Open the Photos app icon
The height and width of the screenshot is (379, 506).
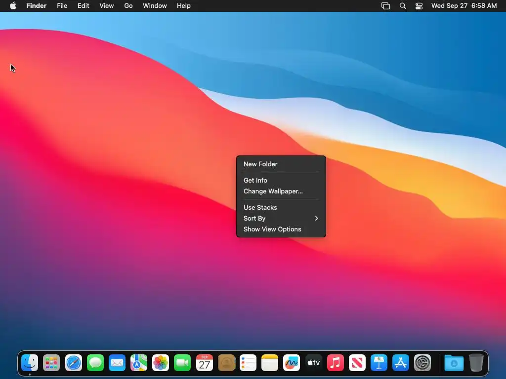pyautogui.click(x=161, y=363)
